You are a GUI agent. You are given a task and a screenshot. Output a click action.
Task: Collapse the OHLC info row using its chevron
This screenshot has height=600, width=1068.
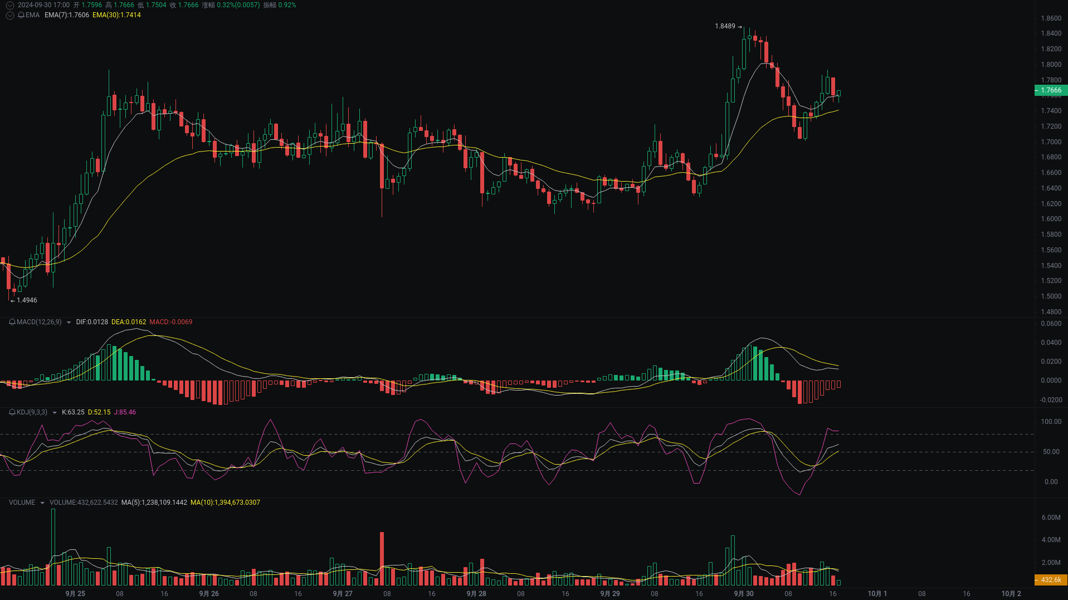pos(9,5)
